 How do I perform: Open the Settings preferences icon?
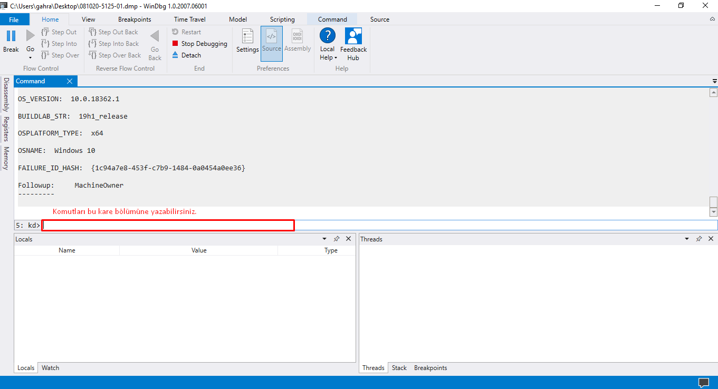point(247,36)
